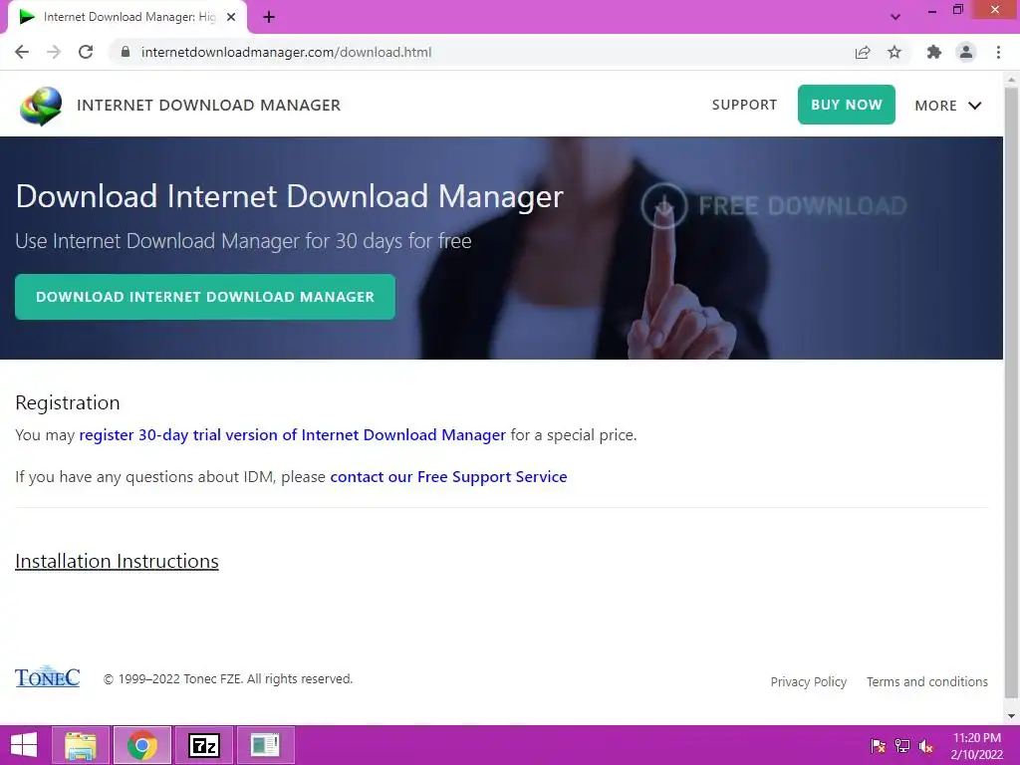This screenshot has width=1020, height=765.
Task: Click the network tray icon
Action: pyautogui.click(x=902, y=745)
